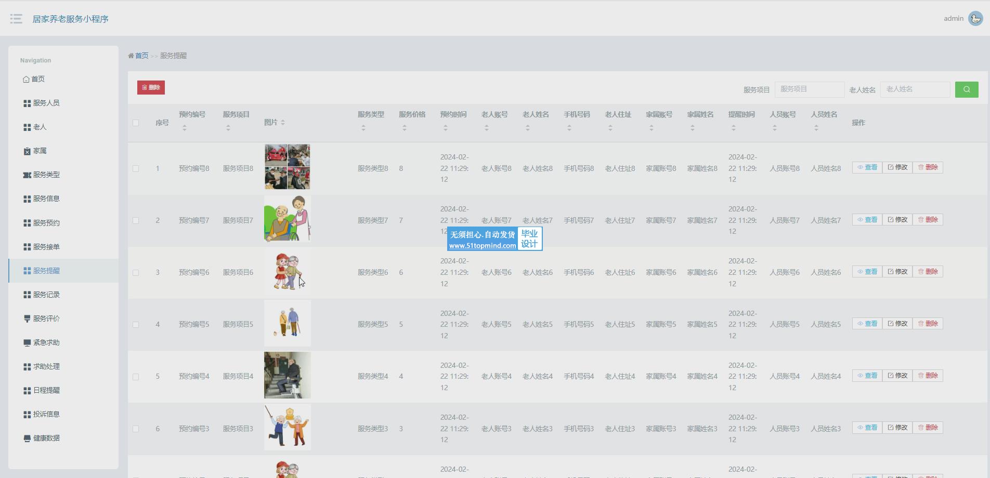Click the 居家养老服务小程序 title
This screenshot has width=990, height=478.
pyautogui.click(x=71, y=19)
